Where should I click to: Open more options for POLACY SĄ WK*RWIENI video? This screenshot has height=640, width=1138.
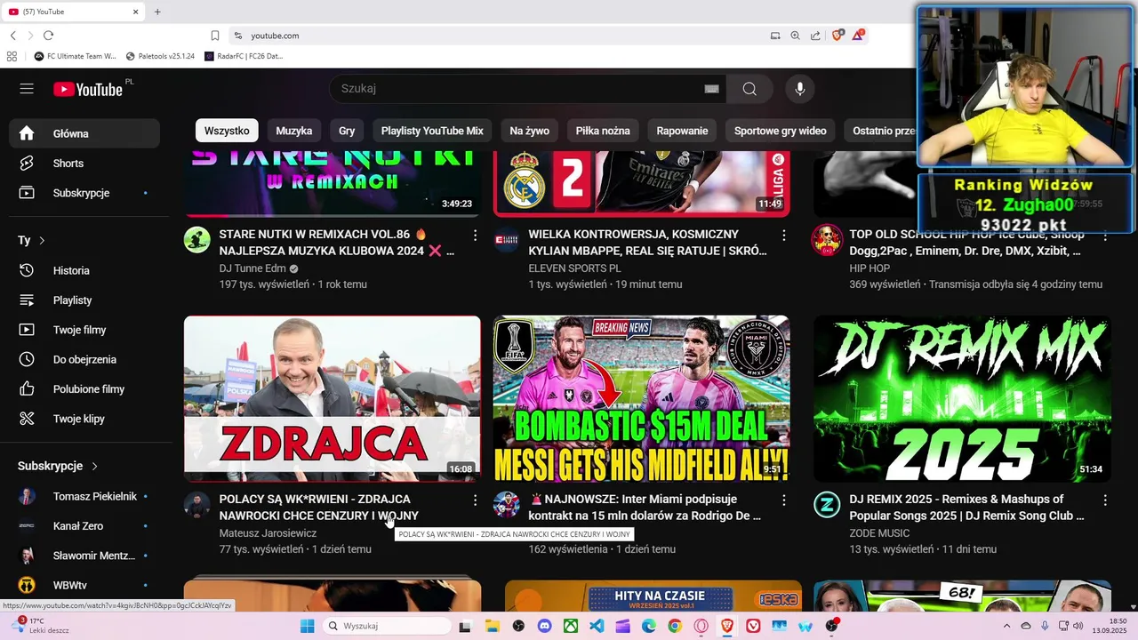click(x=475, y=500)
